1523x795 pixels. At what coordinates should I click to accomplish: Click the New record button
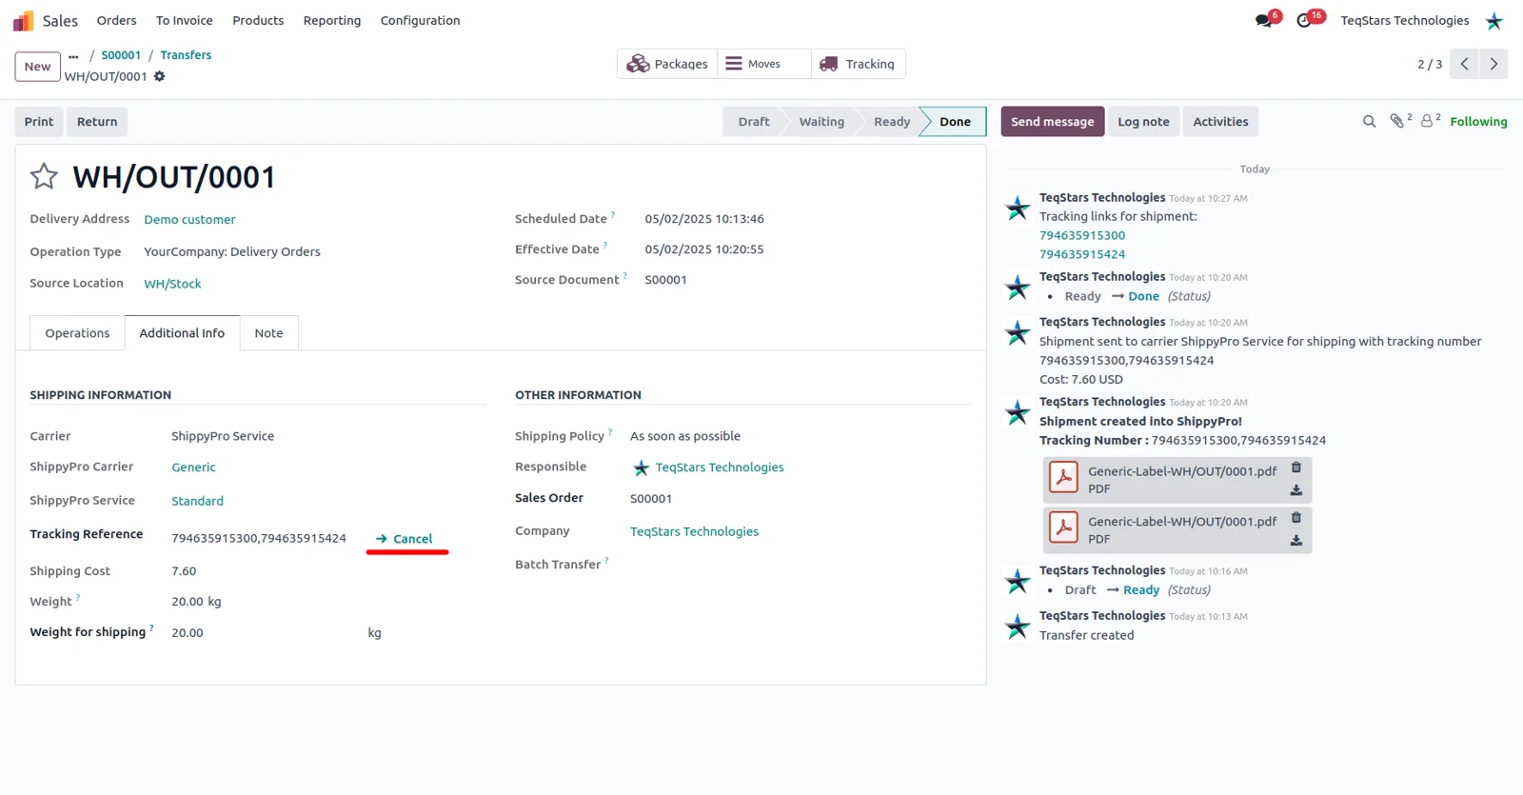(x=38, y=67)
